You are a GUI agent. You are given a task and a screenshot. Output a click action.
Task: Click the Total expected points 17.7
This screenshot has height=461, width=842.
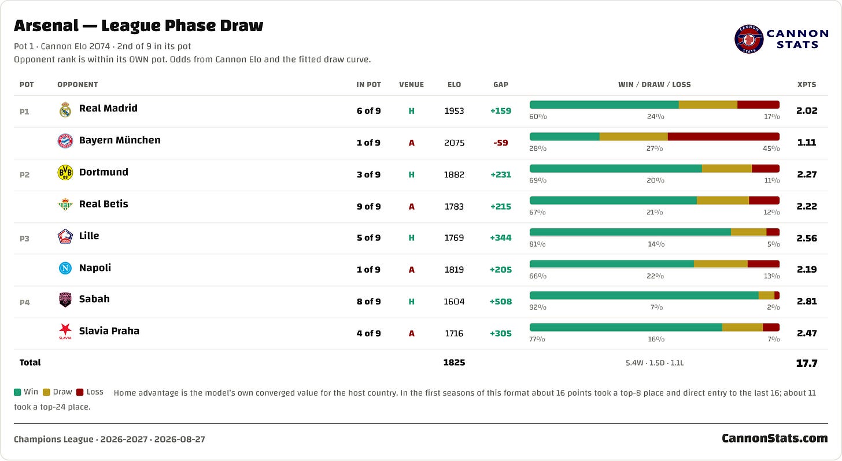click(x=807, y=363)
